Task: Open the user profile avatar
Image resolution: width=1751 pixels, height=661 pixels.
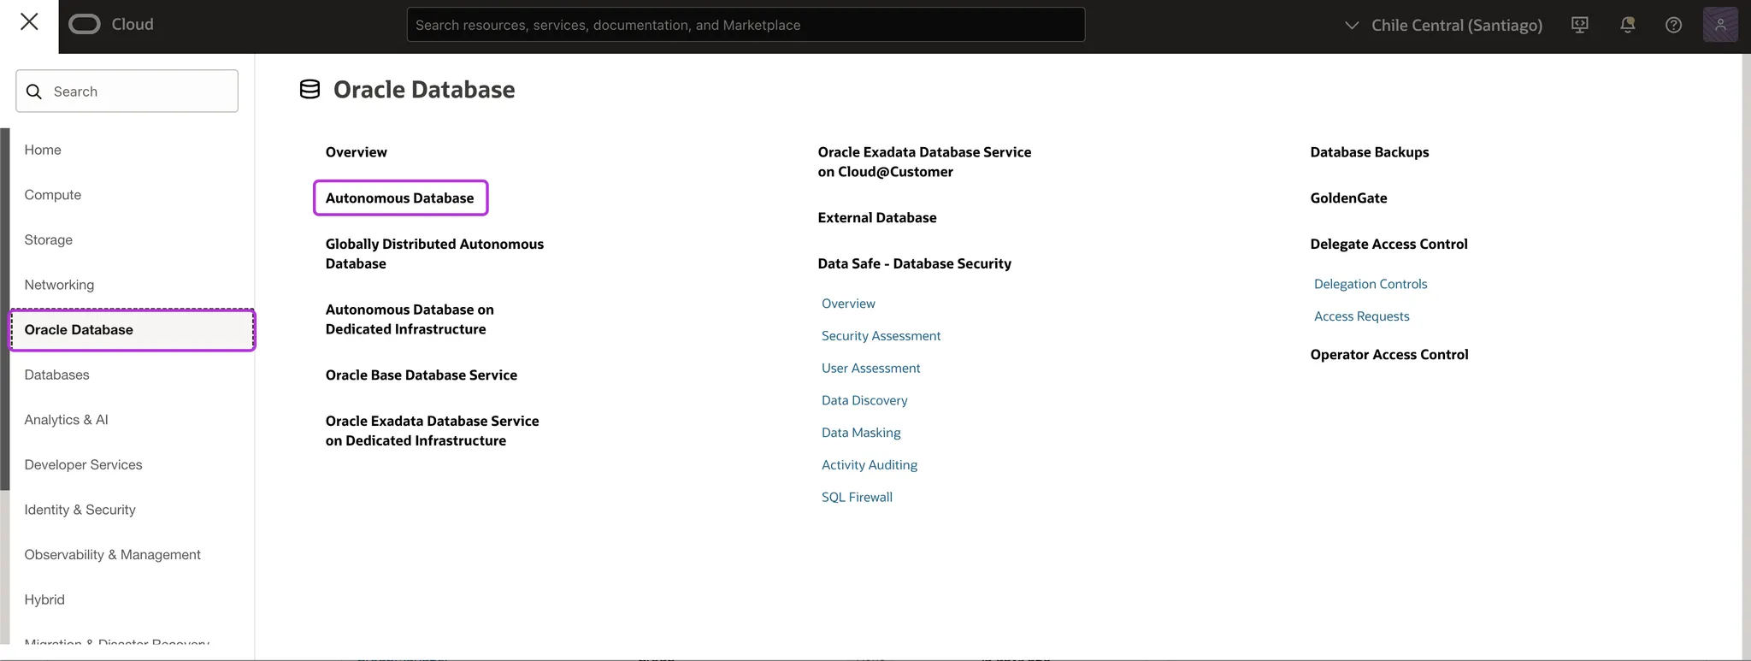Action: (1719, 25)
